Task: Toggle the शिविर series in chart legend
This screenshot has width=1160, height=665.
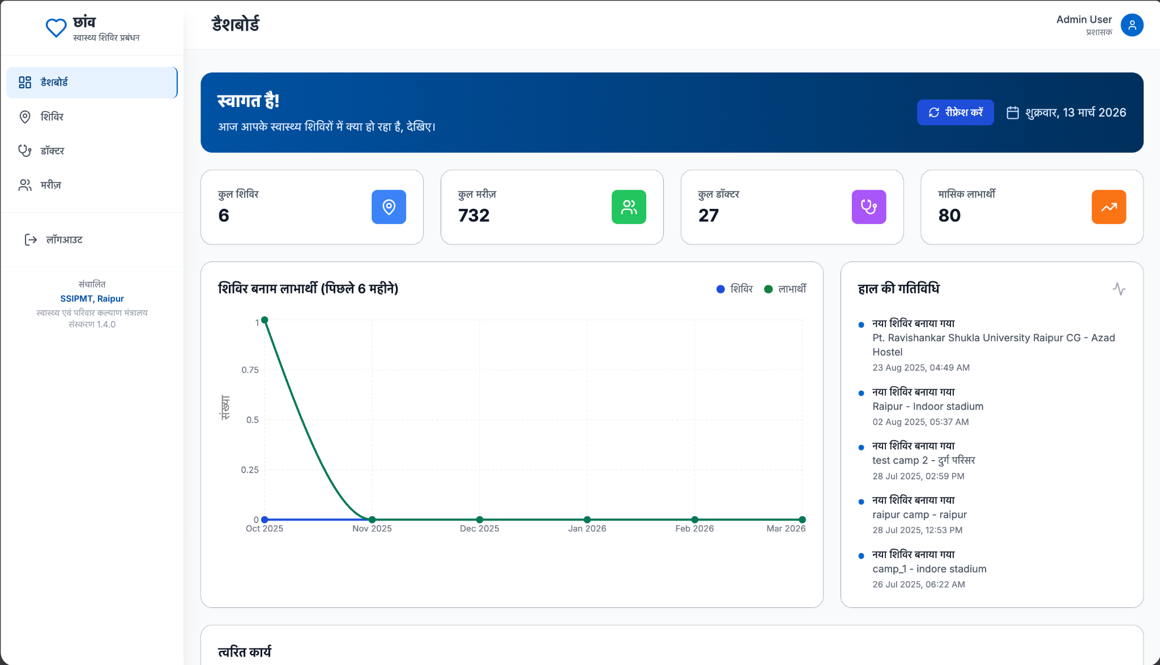Action: pyautogui.click(x=735, y=289)
